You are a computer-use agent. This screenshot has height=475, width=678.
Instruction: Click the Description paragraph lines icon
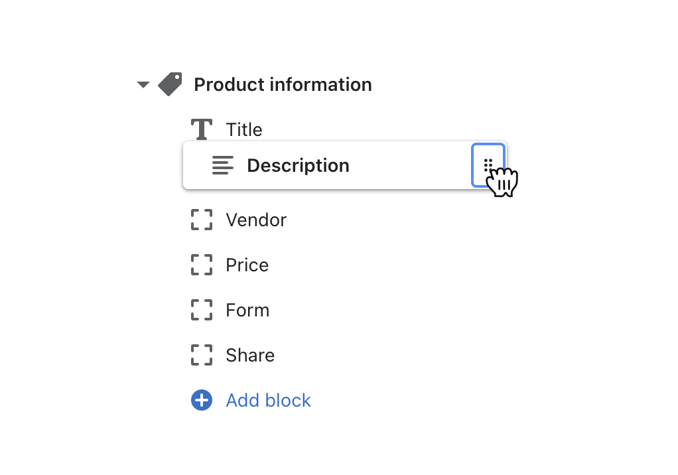click(x=223, y=165)
